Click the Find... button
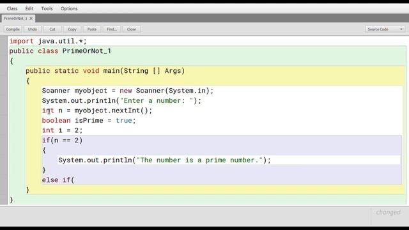 point(112,29)
